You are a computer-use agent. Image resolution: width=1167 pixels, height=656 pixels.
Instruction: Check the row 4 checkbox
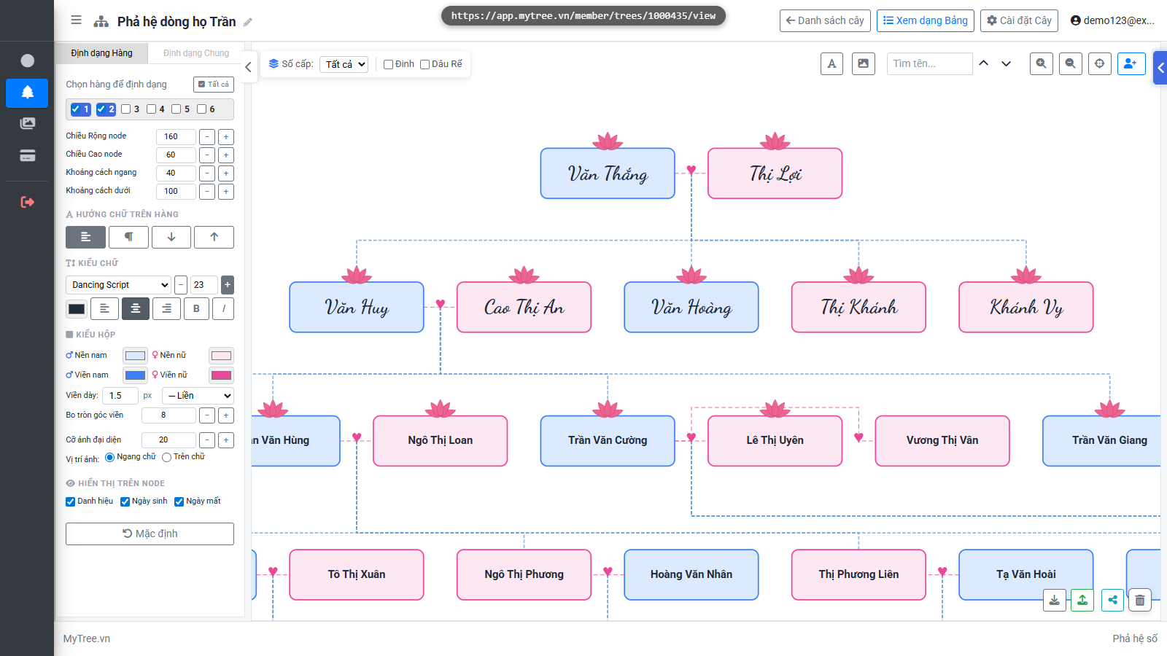tap(151, 109)
